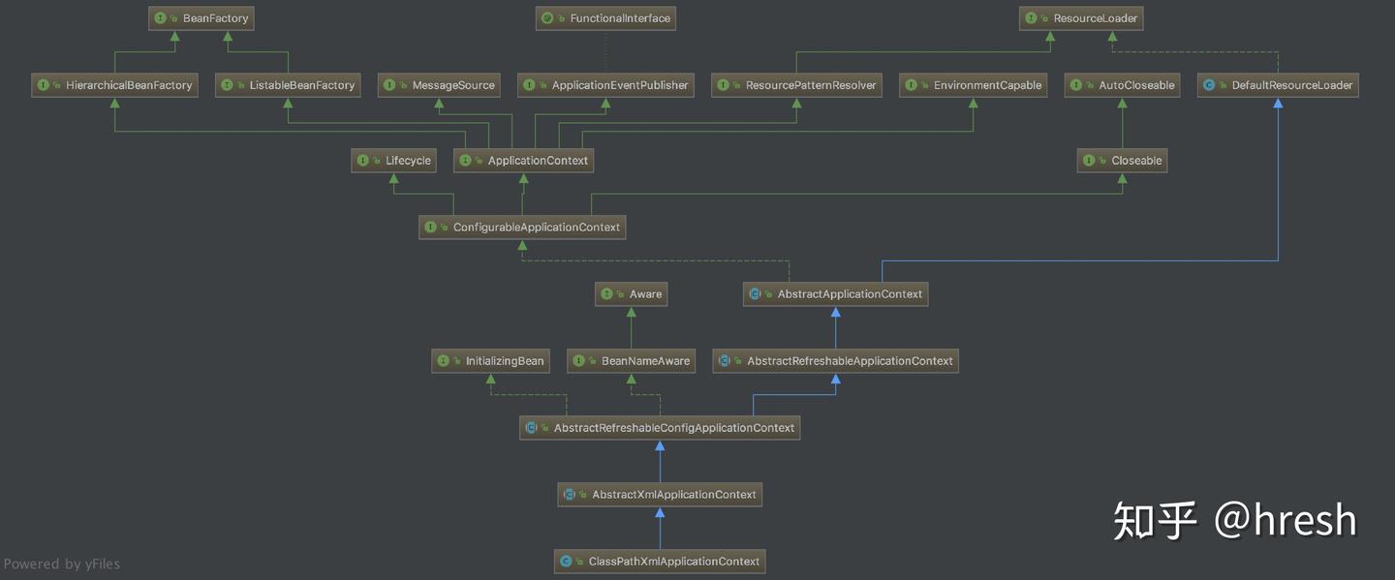The height and width of the screenshot is (580, 1395).
Task: Click the interface icon on Closeable
Action: [x=1090, y=161]
